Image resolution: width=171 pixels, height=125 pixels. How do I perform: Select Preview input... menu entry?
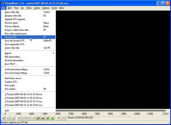[x=28, y=23]
